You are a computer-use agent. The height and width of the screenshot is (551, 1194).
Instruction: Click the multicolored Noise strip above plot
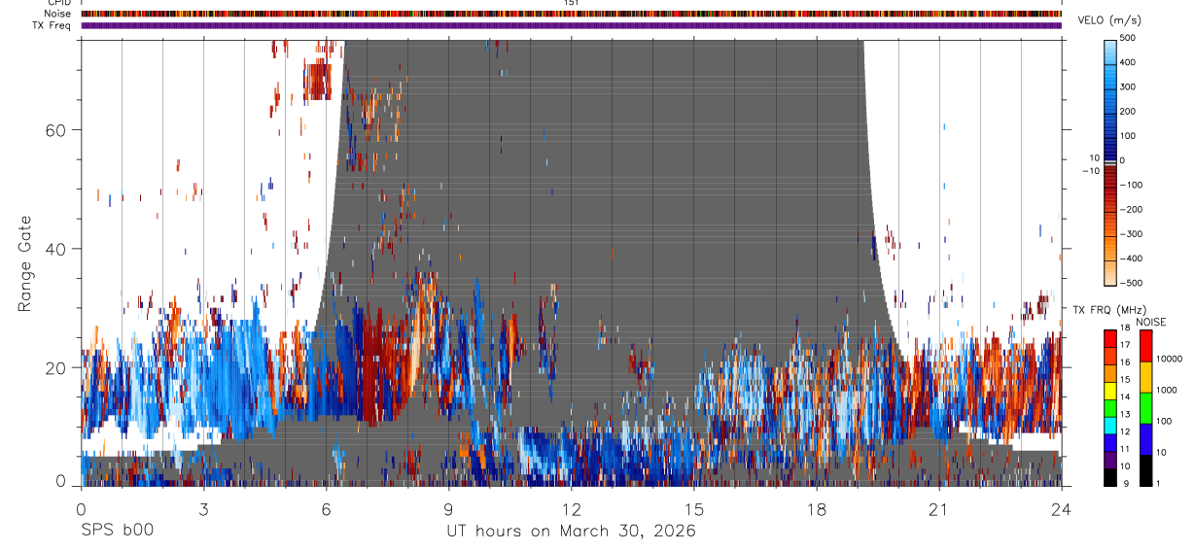point(571,15)
